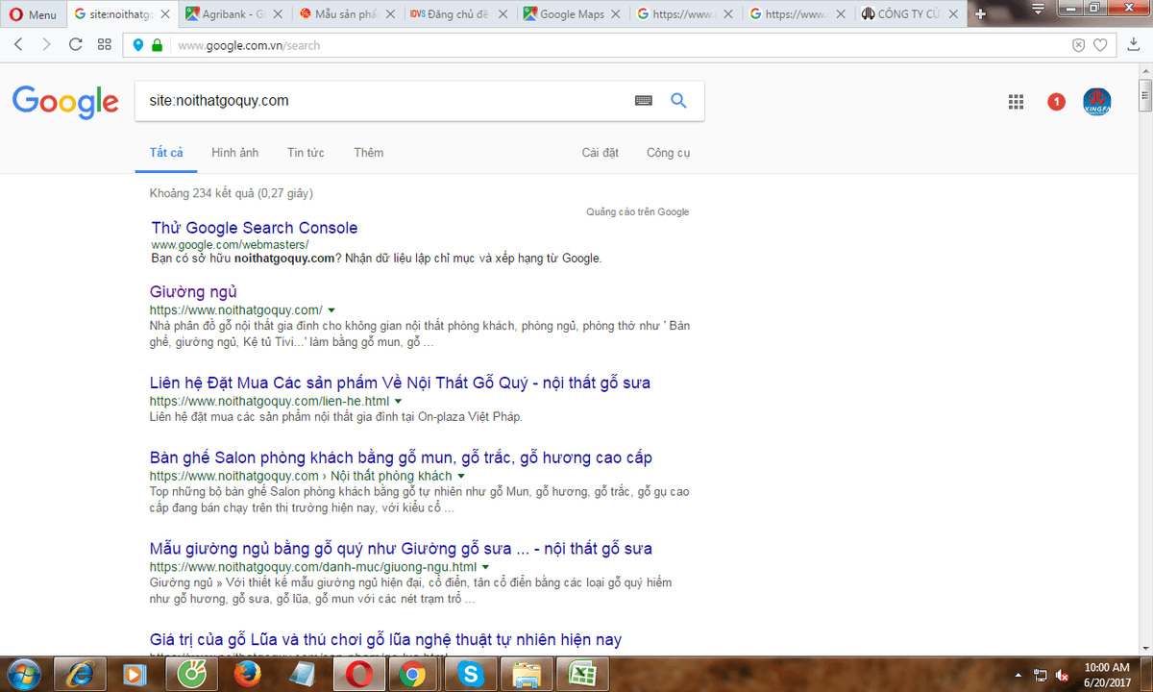Close the Agribank tab
The width and height of the screenshot is (1153, 692).
coord(278,14)
